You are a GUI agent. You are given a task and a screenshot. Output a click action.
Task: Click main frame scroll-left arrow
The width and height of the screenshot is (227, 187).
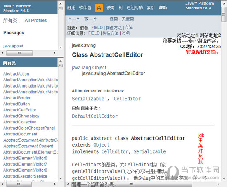68,184
